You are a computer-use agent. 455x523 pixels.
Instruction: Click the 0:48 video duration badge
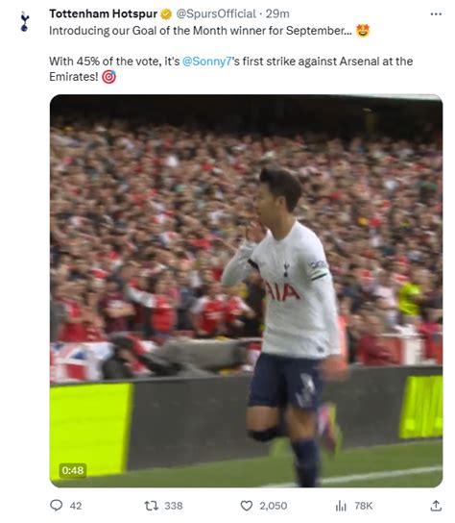tap(73, 470)
